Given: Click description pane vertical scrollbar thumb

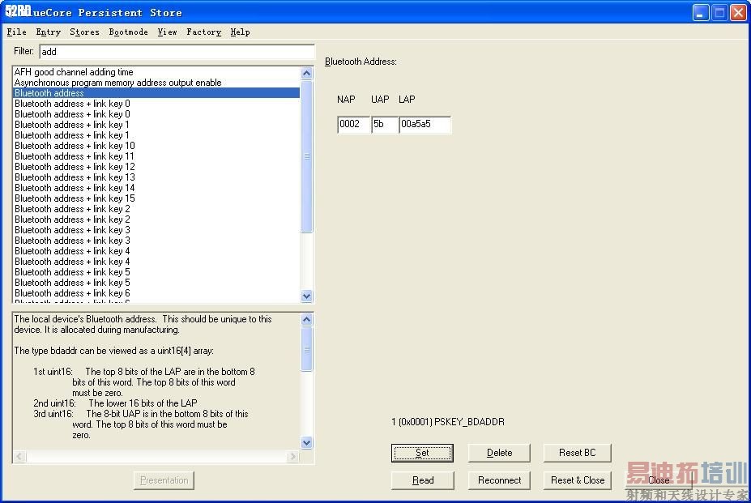Looking at the screenshot, I should point(307,349).
